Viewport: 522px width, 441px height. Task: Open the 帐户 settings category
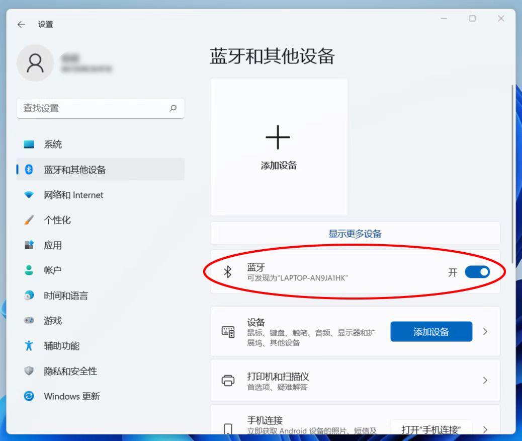[100, 270]
